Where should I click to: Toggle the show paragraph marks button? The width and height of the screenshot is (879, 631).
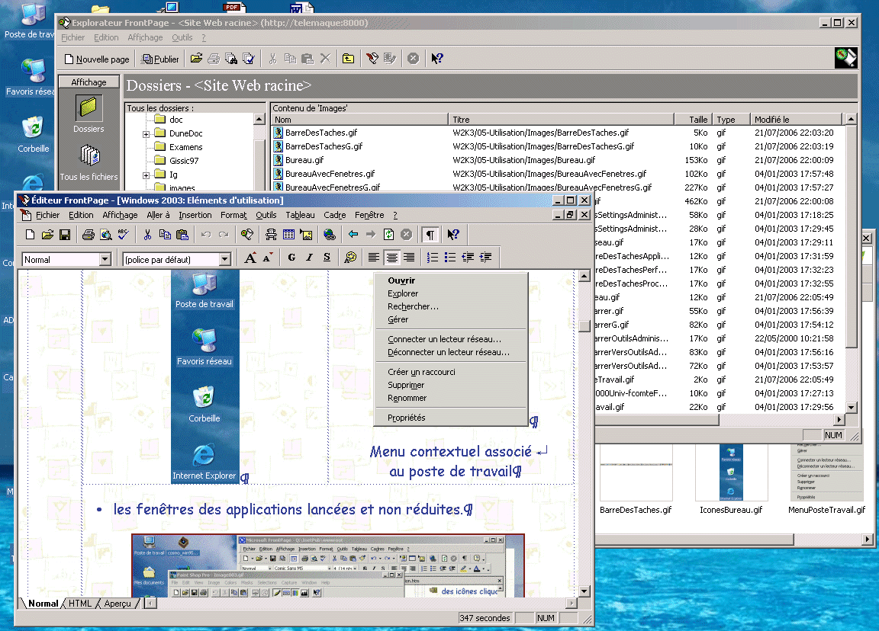click(431, 235)
